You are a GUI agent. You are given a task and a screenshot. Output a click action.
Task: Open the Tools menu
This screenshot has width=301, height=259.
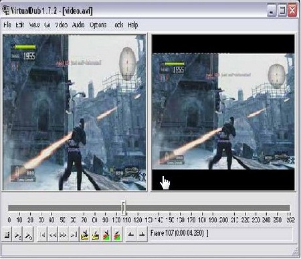[x=118, y=25]
